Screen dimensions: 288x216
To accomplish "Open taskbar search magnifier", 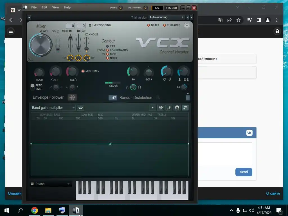I will pyautogui.click(x=20, y=210).
